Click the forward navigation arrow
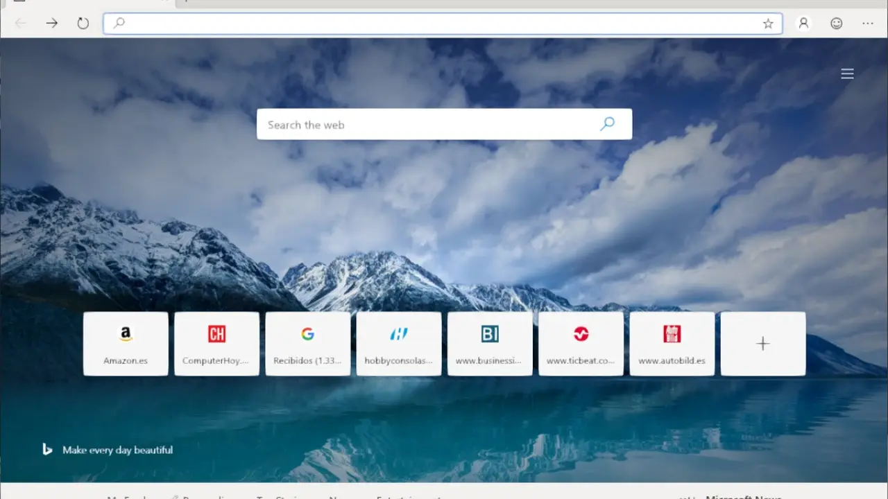This screenshot has height=499, width=888. pos(52,24)
